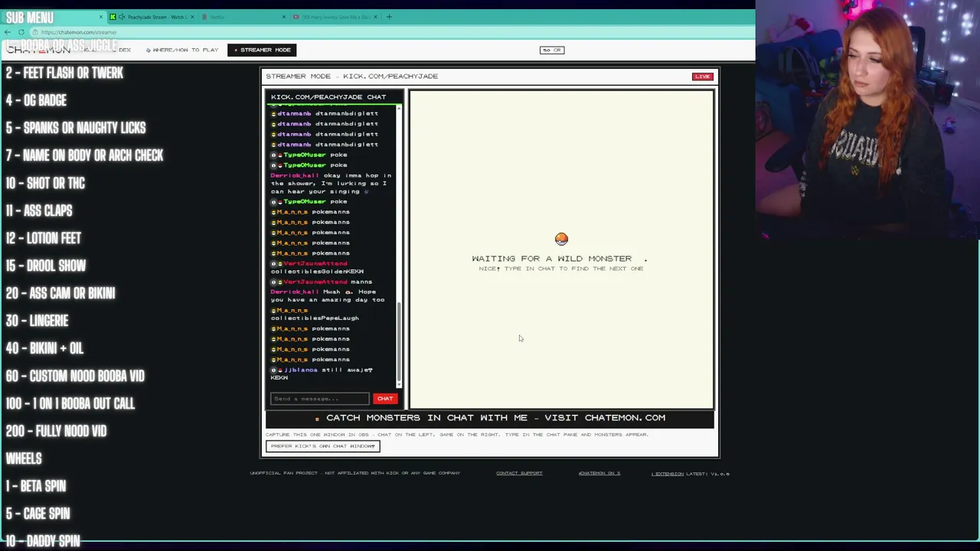Click the Derrick_hall username on shower message

[x=295, y=175]
